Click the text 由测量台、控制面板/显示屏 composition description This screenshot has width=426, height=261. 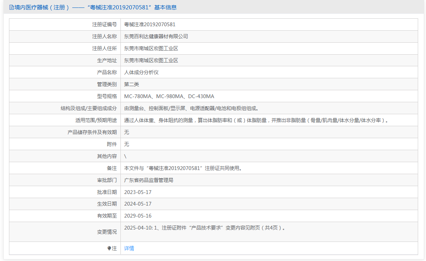point(192,108)
